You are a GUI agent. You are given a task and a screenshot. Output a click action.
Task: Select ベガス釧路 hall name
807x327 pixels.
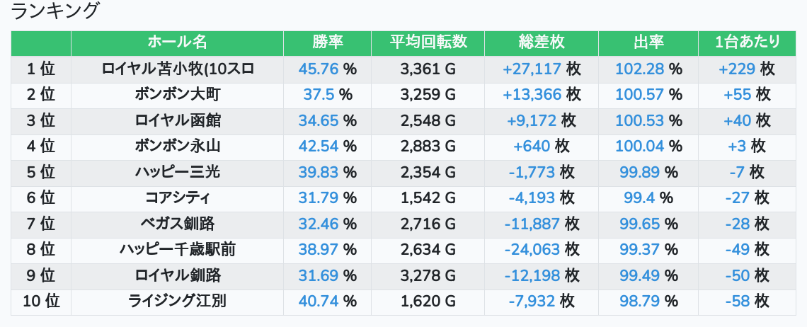(x=177, y=224)
